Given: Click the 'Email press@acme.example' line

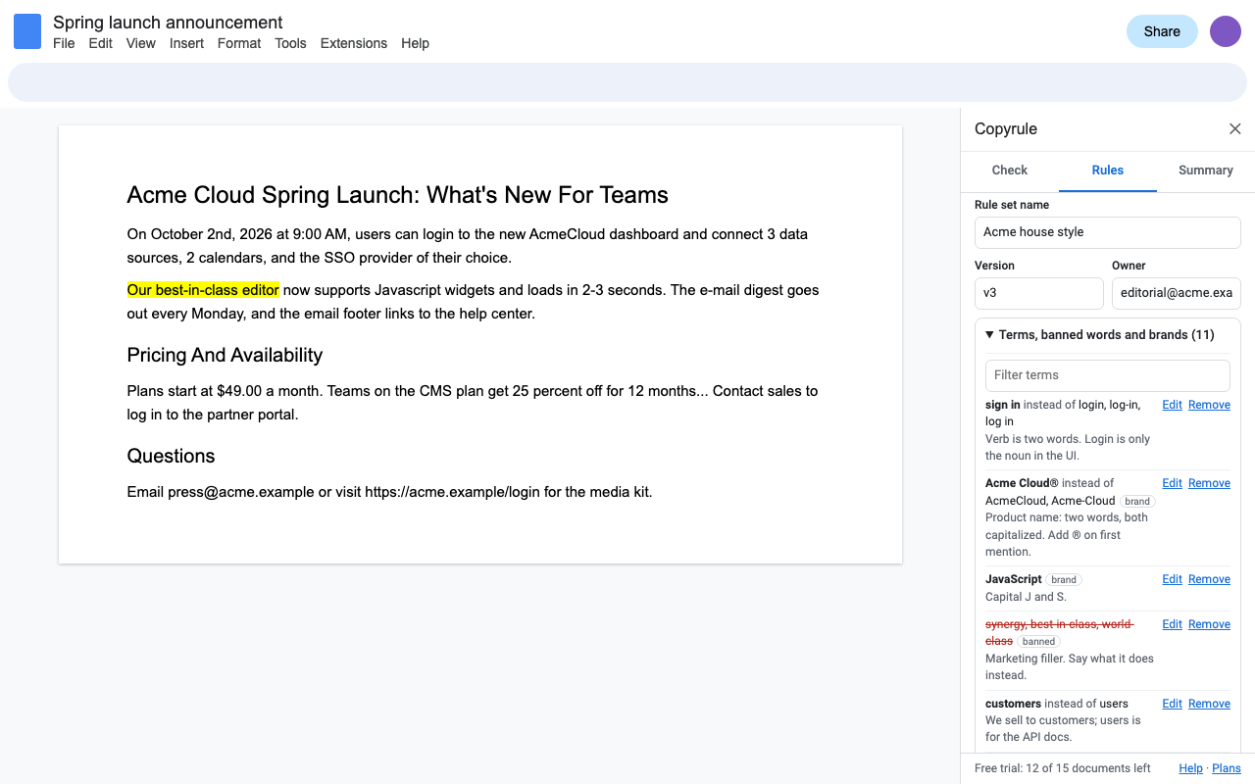Looking at the screenshot, I should (x=389, y=492).
